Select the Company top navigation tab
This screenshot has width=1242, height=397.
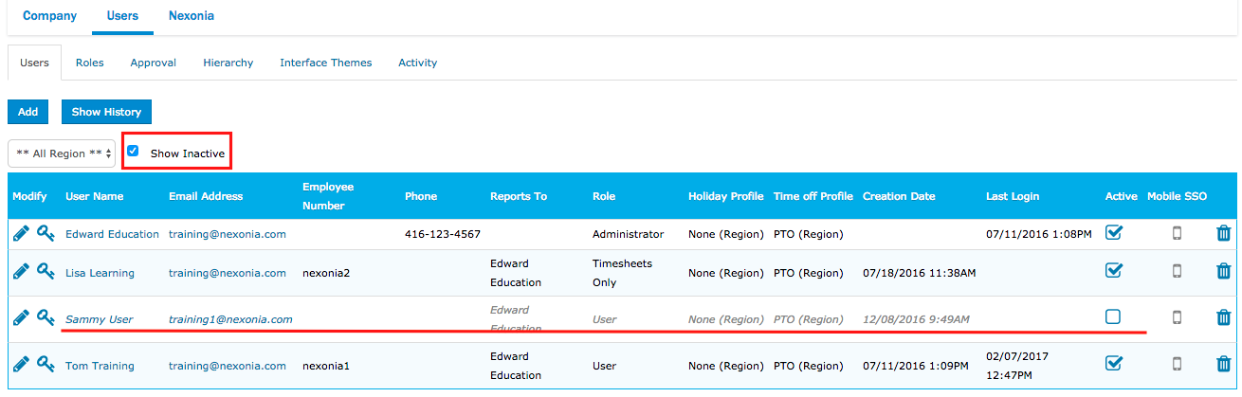[50, 16]
